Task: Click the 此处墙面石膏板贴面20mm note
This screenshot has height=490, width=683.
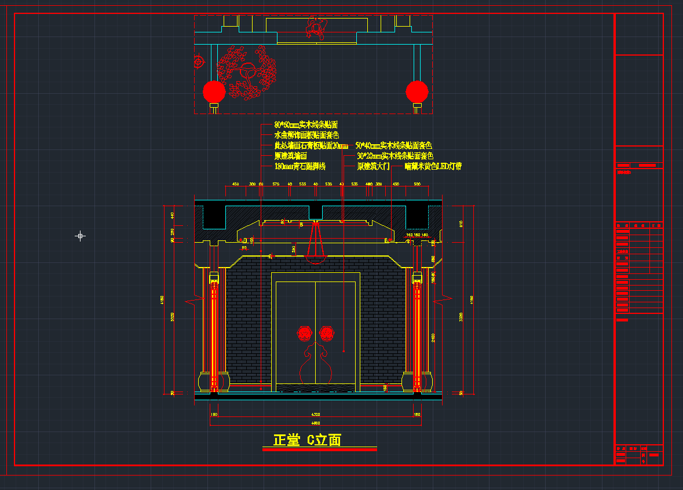Action: [311, 146]
